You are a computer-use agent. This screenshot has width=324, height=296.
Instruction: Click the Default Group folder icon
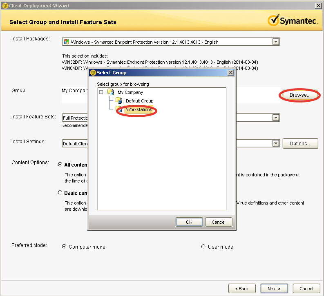pyautogui.click(x=119, y=100)
